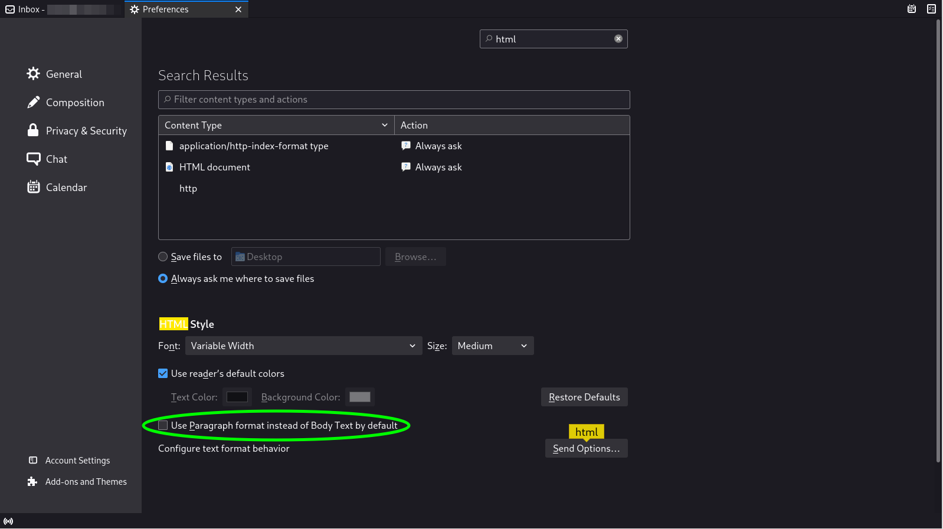Click the vertical page scrollbar
The width and height of the screenshot is (943, 529).
pyautogui.click(x=938, y=241)
